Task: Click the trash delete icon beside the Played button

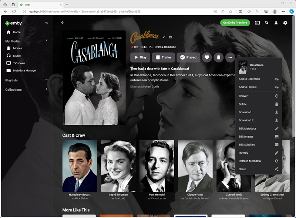Action: (x=218, y=57)
